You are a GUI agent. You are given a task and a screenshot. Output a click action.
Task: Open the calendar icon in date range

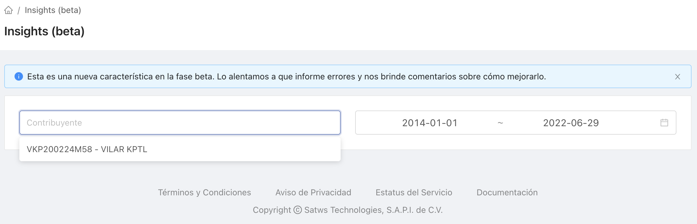(664, 123)
